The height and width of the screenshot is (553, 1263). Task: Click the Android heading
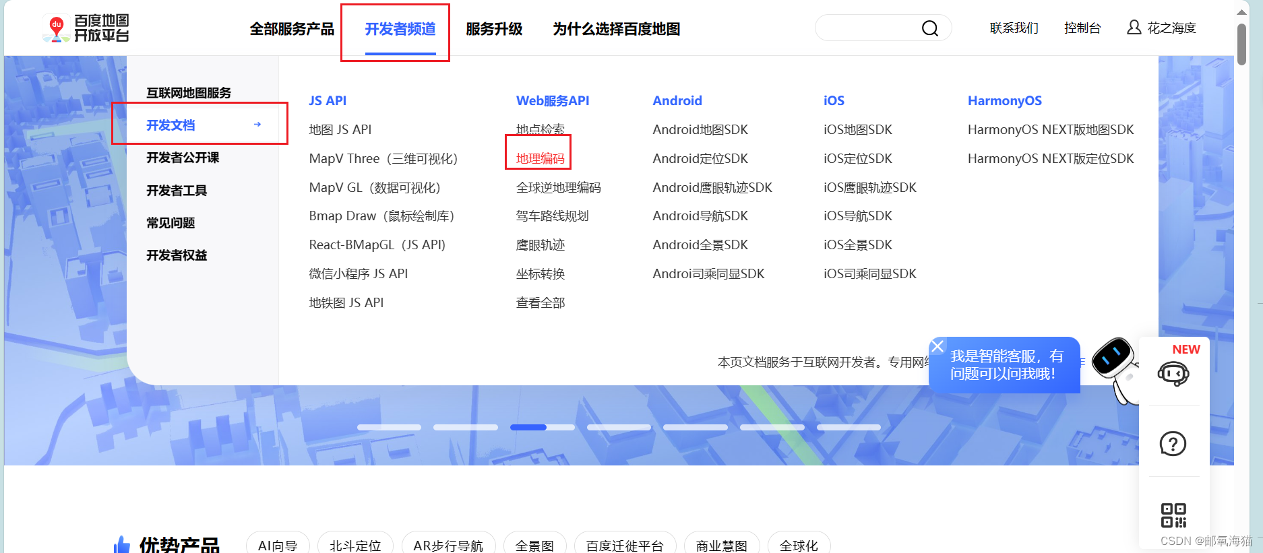tap(677, 100)
